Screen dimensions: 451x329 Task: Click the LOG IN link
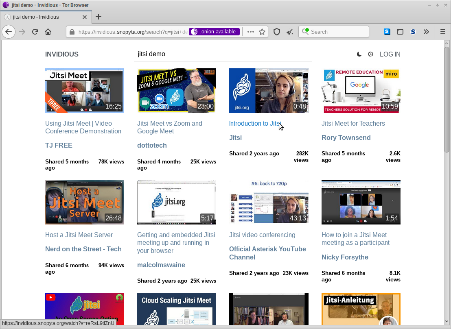(390, 54)
